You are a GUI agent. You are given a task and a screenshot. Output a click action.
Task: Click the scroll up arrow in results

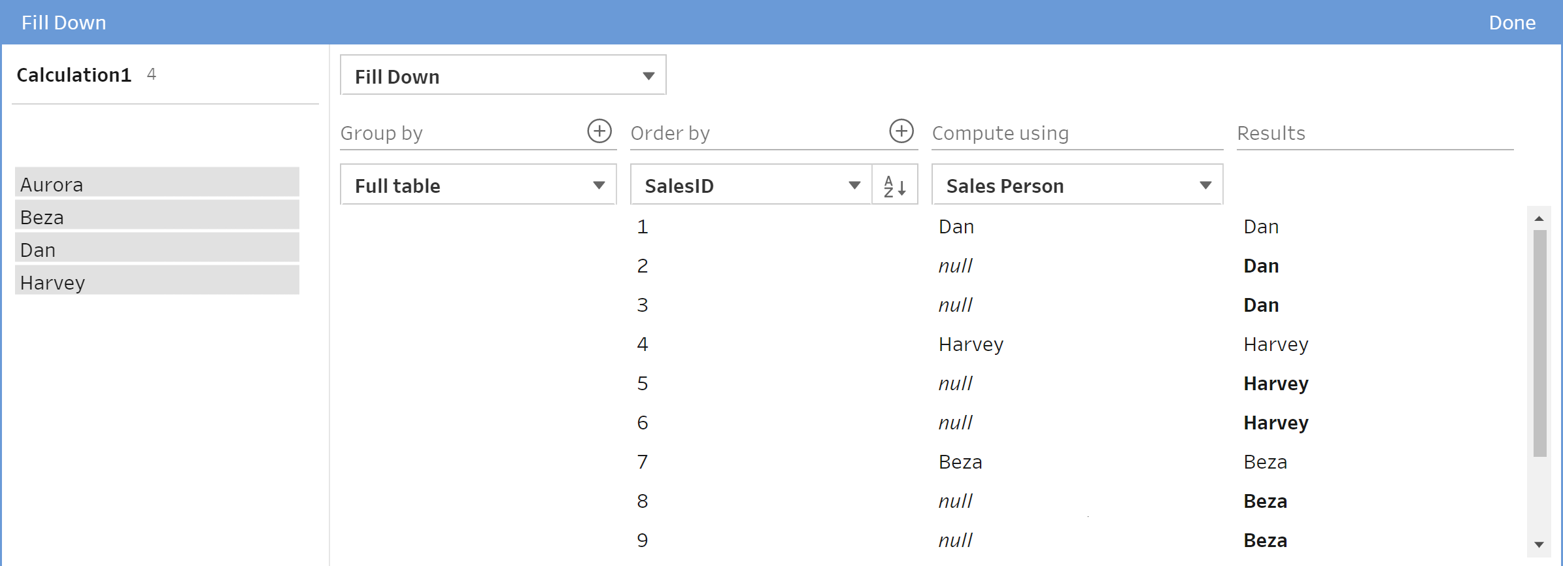pyautogui.click(x=1539, y=218)
